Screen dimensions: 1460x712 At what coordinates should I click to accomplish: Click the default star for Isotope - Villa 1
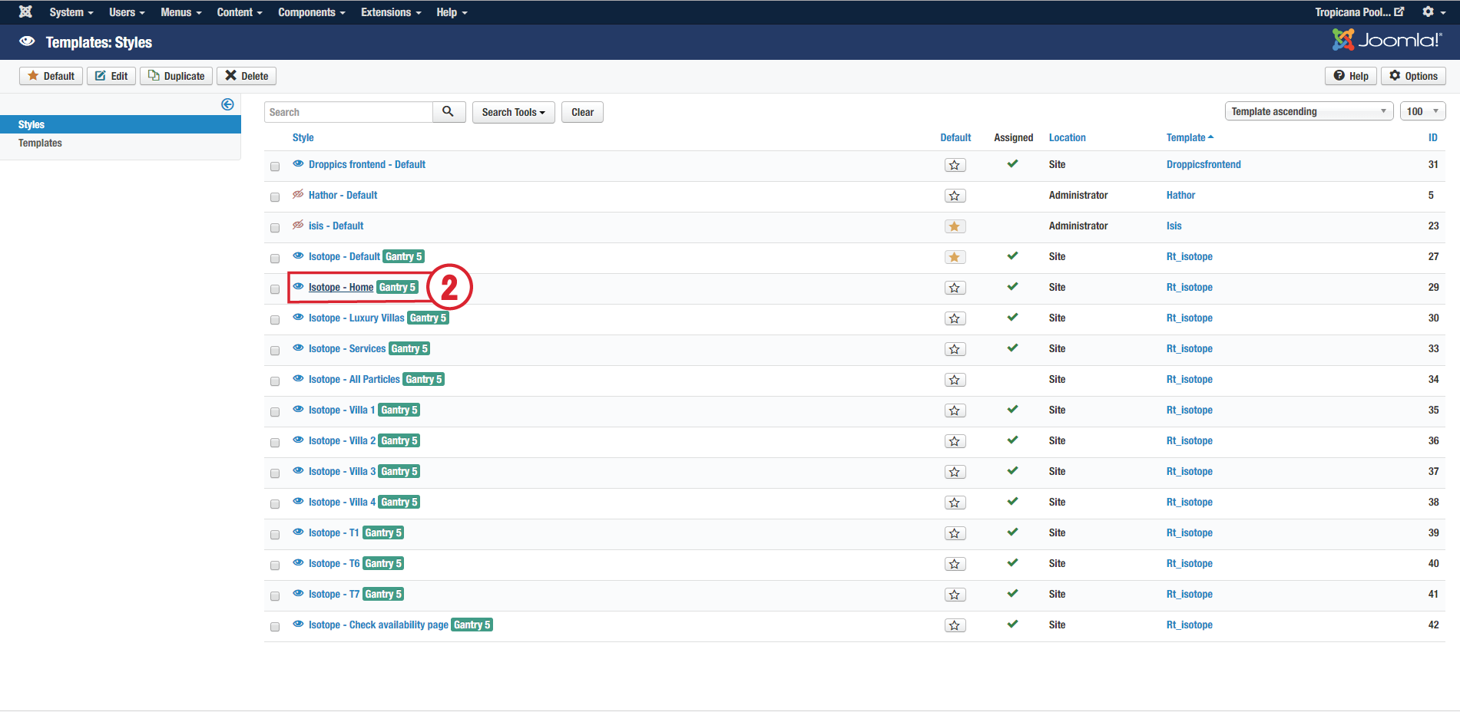[x=955, y=410]
